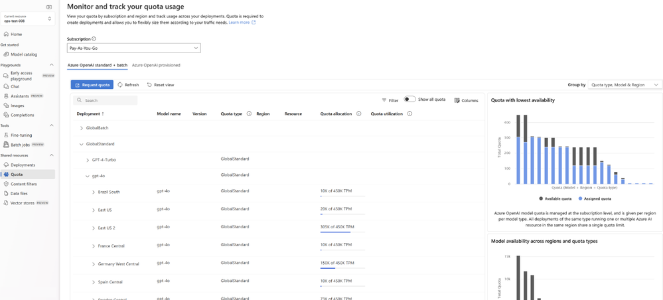This screenshot has width=663, height=300.
Task: Expand the Germany West Central row
Action: [x=94, y=264]
